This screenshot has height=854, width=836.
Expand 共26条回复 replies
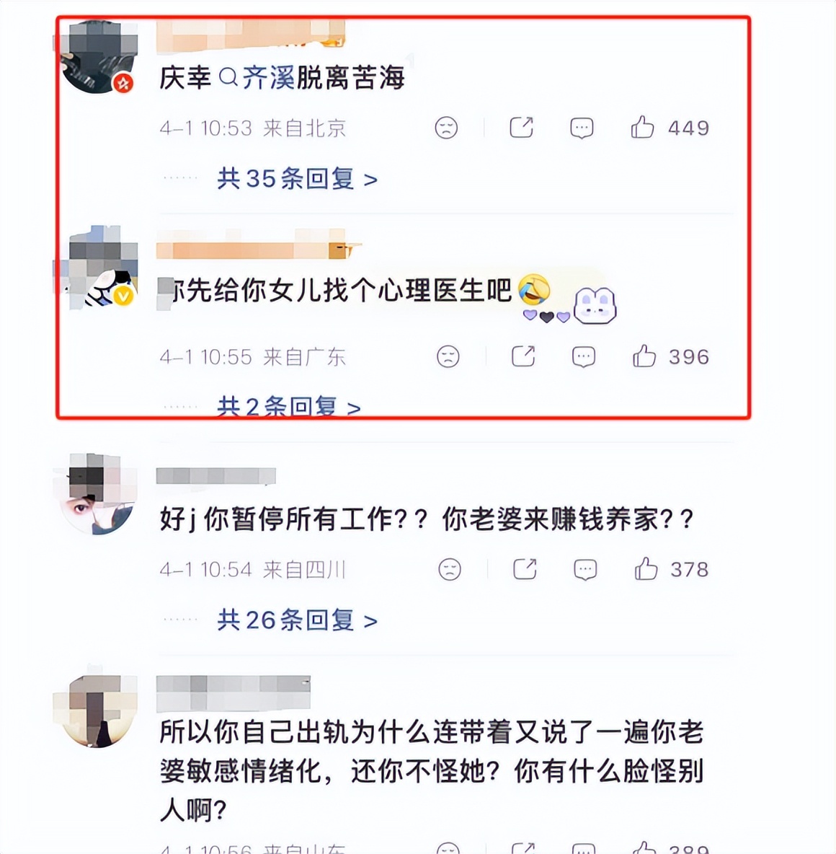click(x=297, y=620)
